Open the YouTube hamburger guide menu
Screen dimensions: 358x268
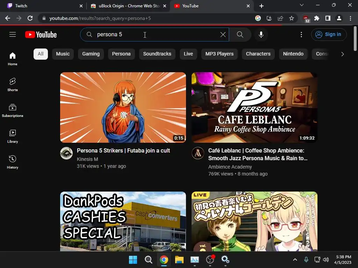click(13, 35)
